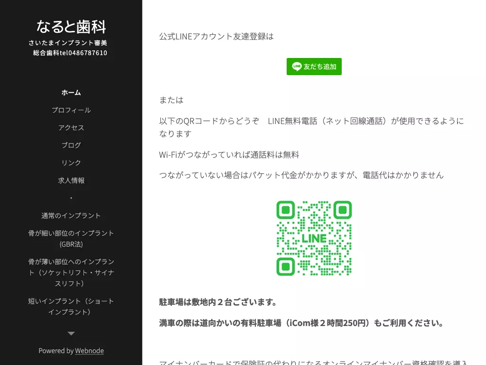Click the LINE speech-bubble icon in button
486x365 pixels.
click(x=297, y=67)
